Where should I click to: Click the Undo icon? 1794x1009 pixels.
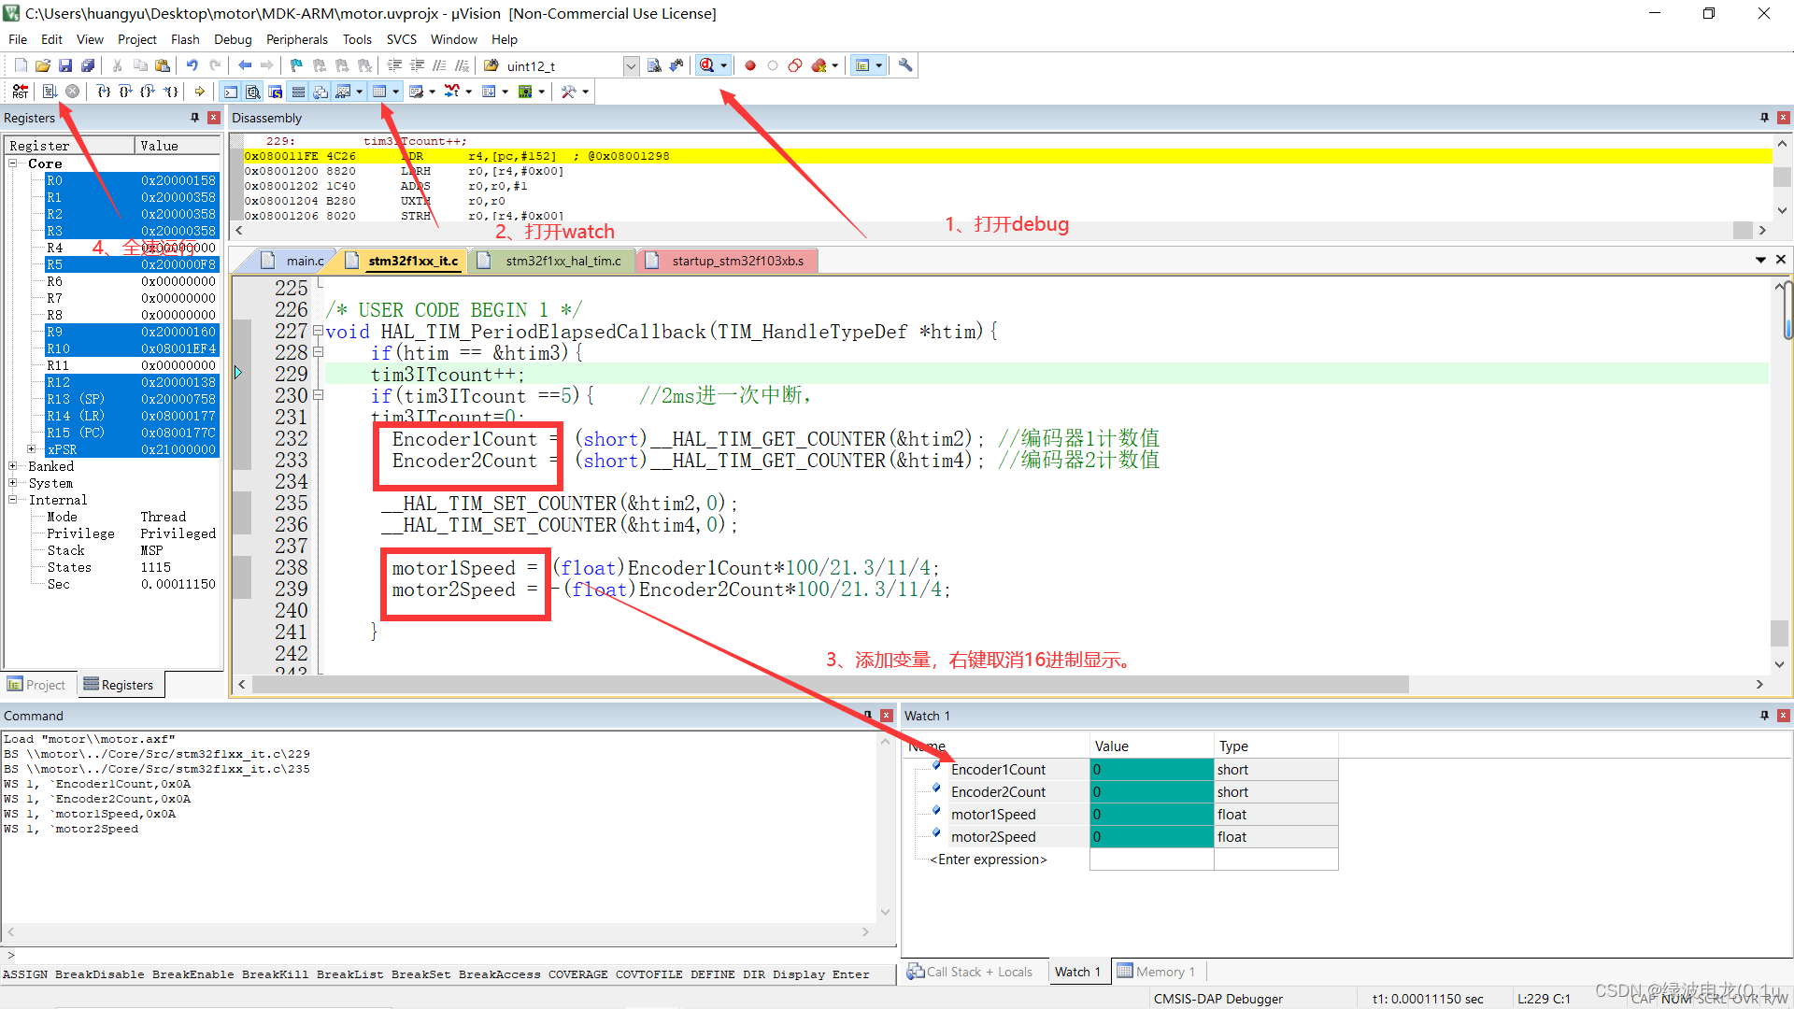(x=192, y=65)
